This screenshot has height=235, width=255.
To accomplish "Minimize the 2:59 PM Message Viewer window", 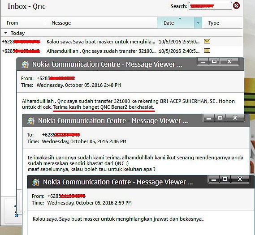I will tap(214, 179).
